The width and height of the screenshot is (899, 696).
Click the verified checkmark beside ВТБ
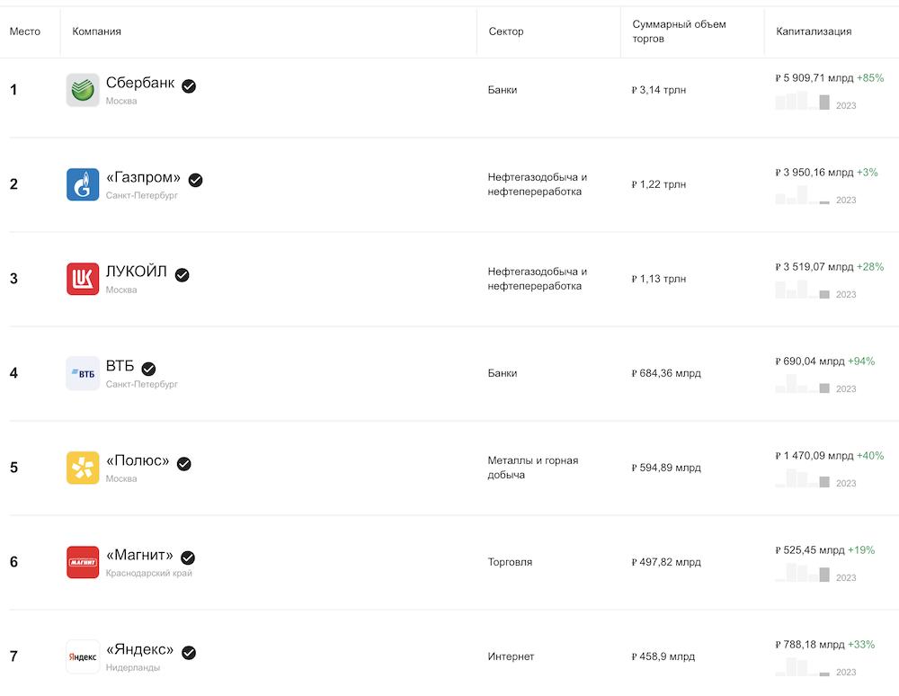(148, 369)
